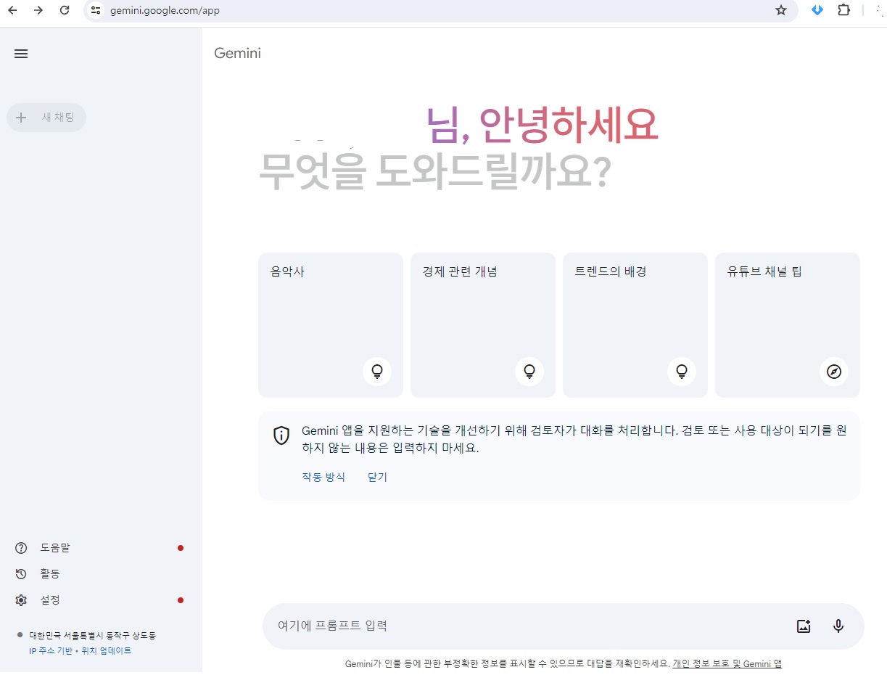Start a new chat with 새 채팅

point(46,118)
